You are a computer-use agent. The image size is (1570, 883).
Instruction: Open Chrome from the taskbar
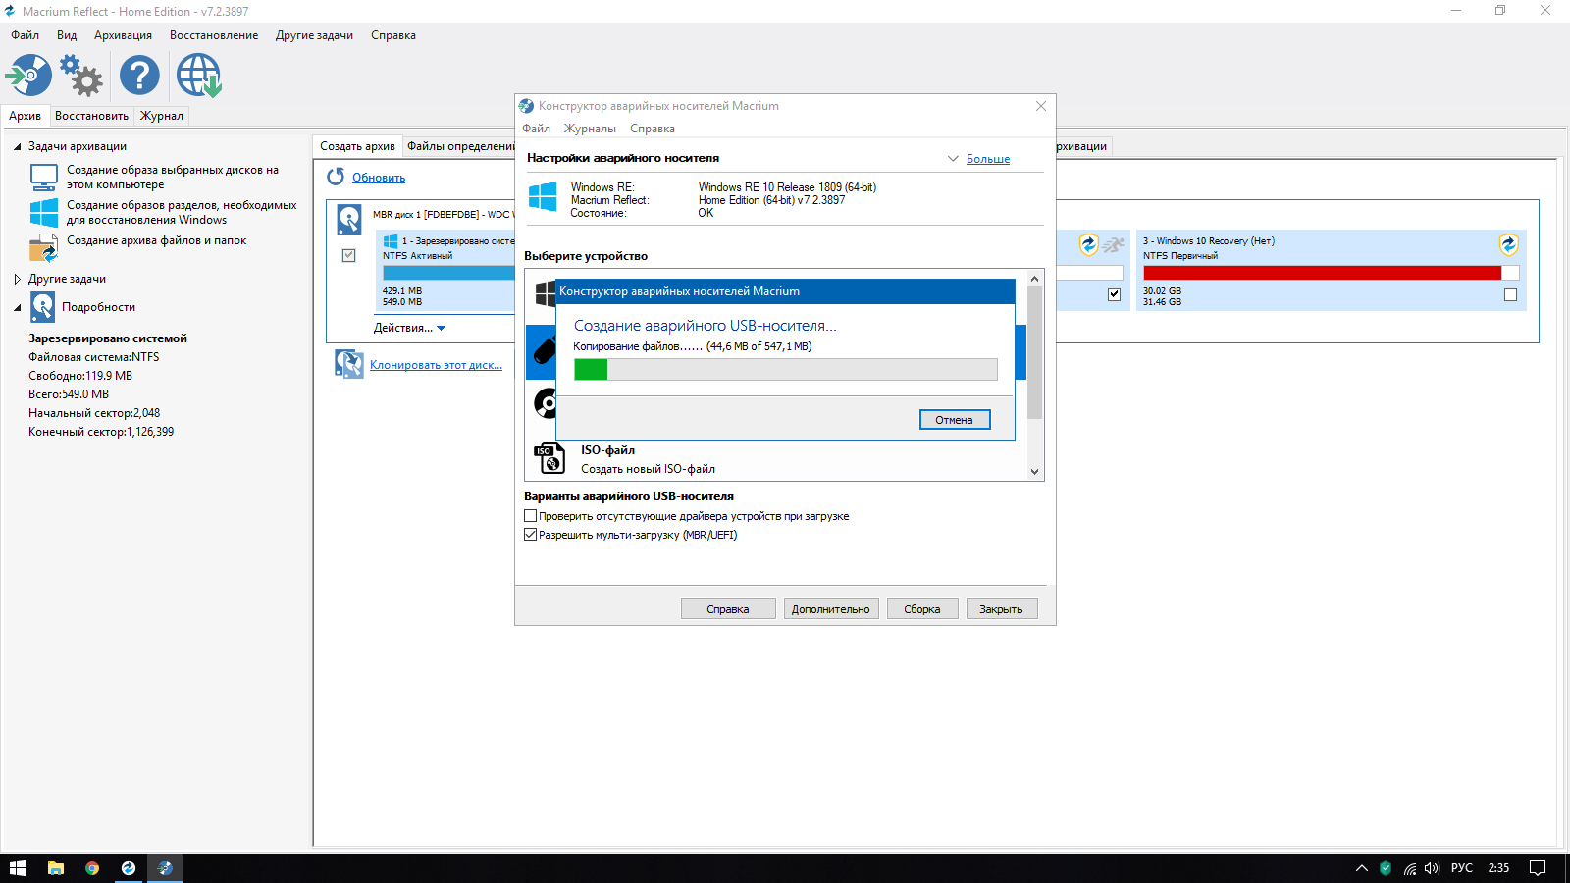point(92,868)
